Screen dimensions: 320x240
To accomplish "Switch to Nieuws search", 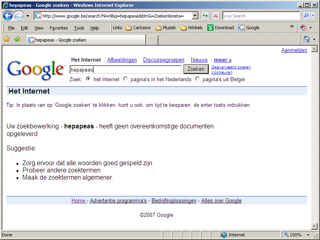I will click(199, 60).
